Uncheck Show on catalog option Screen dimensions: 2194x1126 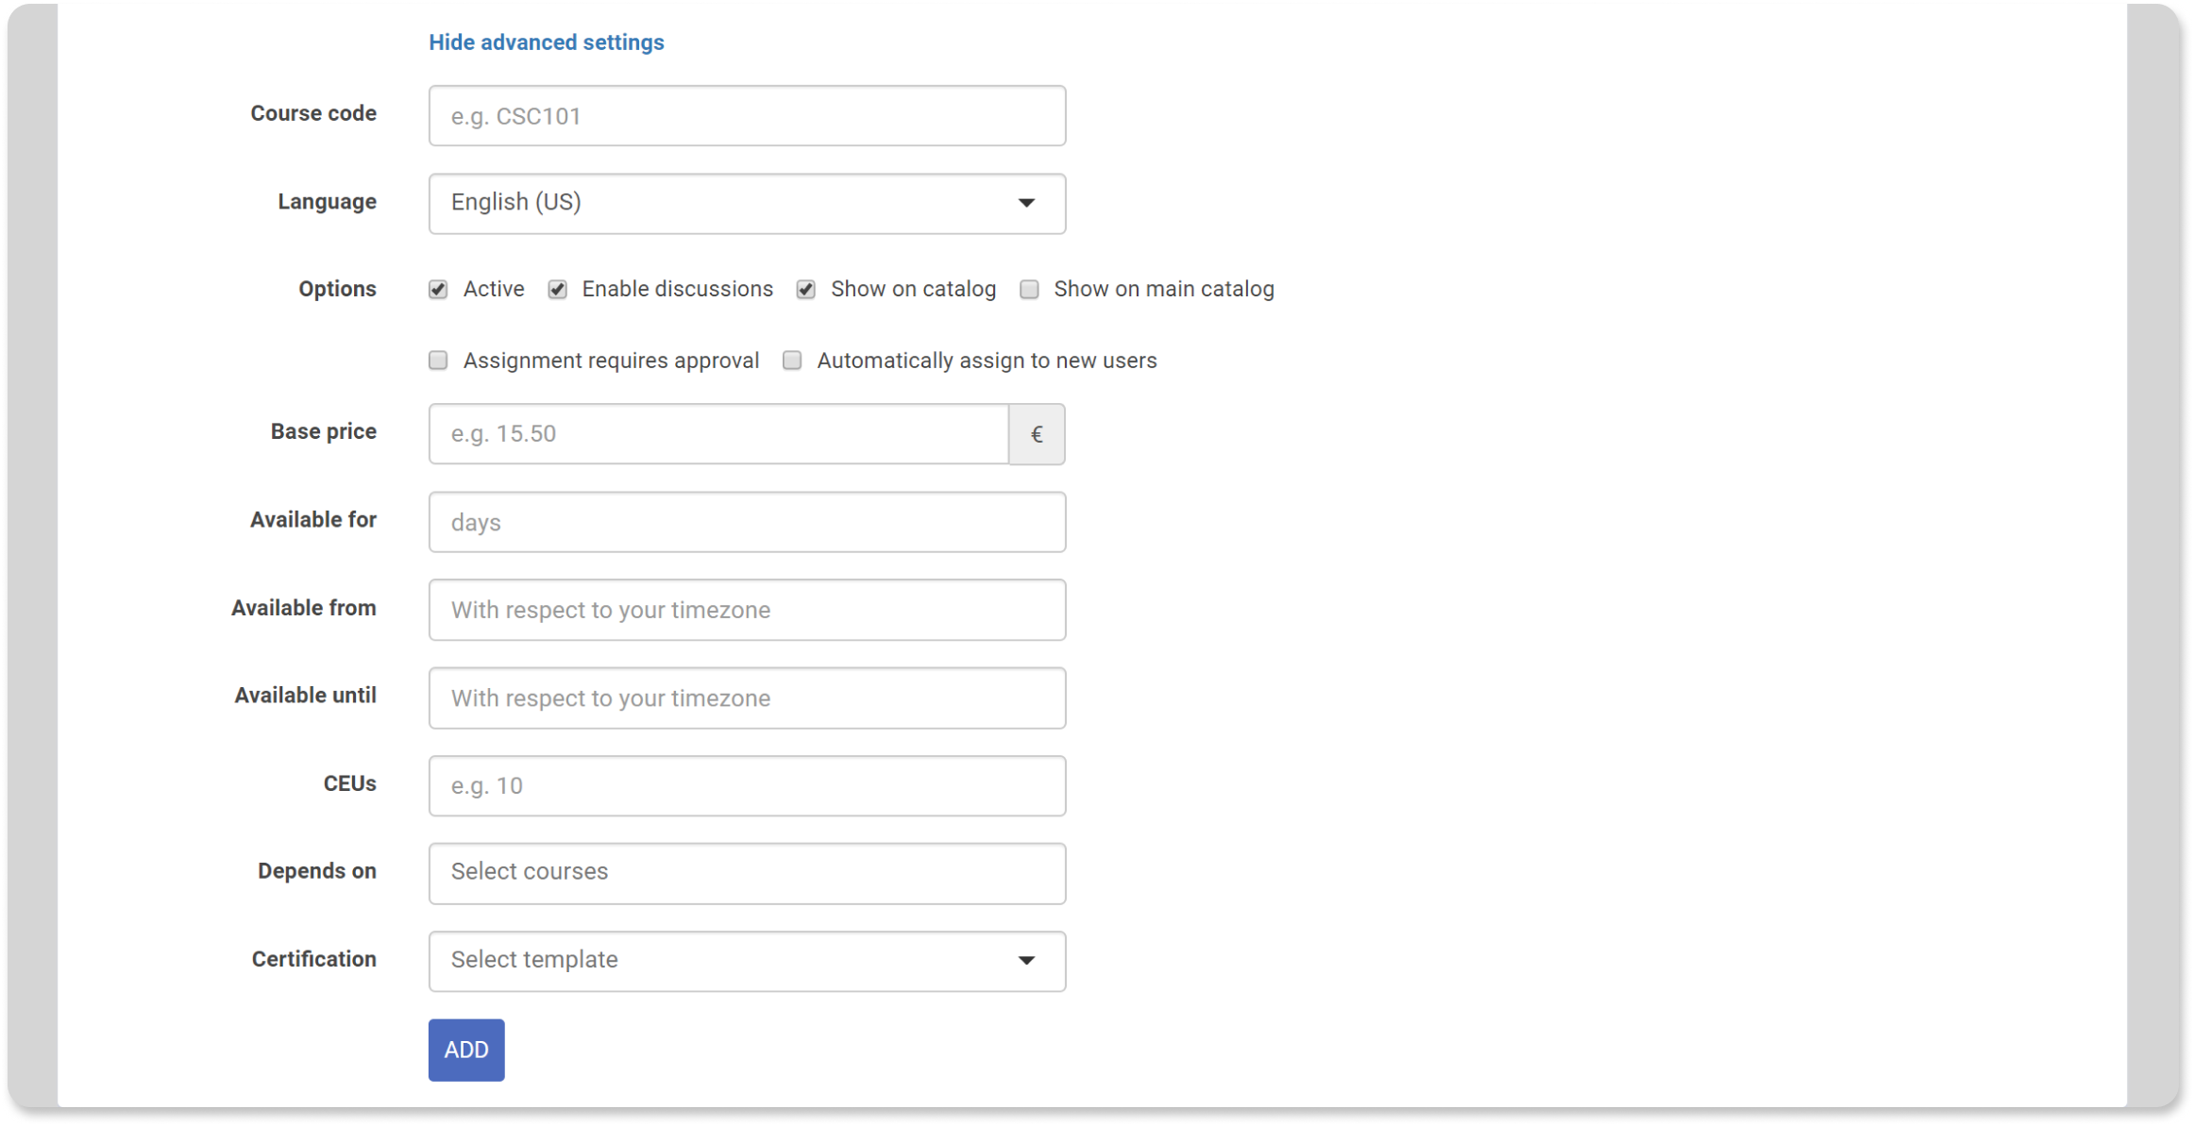pos(806,290)
